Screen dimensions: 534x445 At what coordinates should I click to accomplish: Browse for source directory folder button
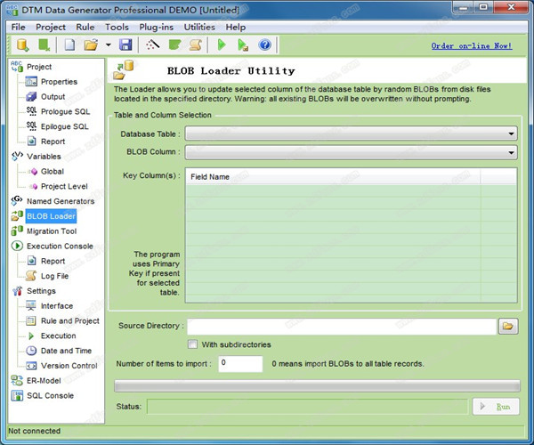click(508, 326)
